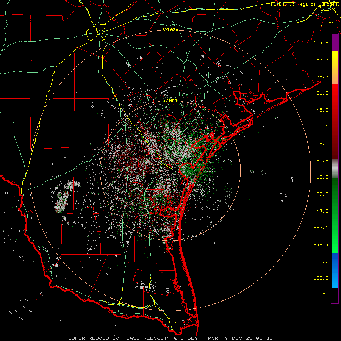Click the blue segment of color bar
This screenshot has width=341, height=341.
pos(335,270)
